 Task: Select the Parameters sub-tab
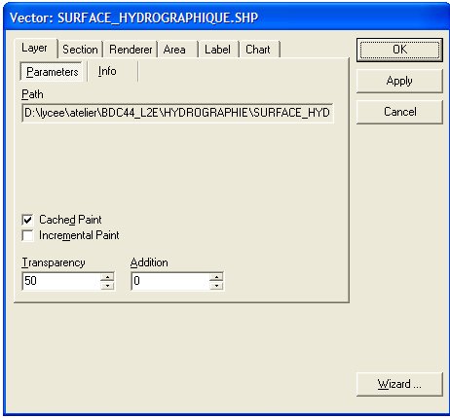53,72
